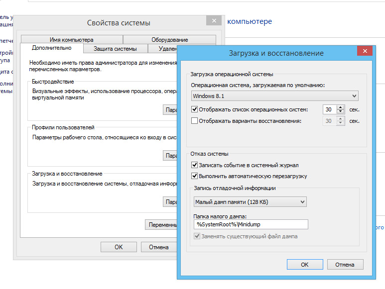Open the Оборудование tab
The image size is (385, 289).
(x=169, y=40)
